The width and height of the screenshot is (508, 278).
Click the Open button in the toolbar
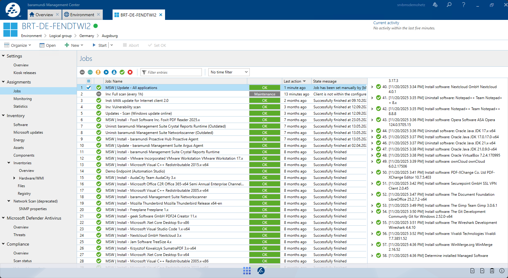point(48,45)
